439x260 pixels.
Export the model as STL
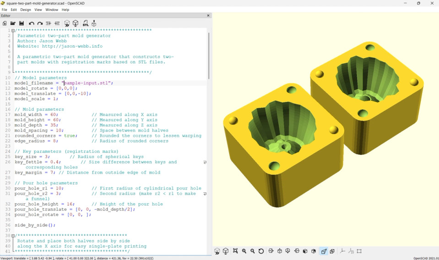point(85,23)
